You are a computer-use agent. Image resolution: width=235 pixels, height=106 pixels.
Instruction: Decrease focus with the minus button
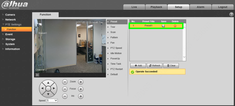[x=65, y=89]
